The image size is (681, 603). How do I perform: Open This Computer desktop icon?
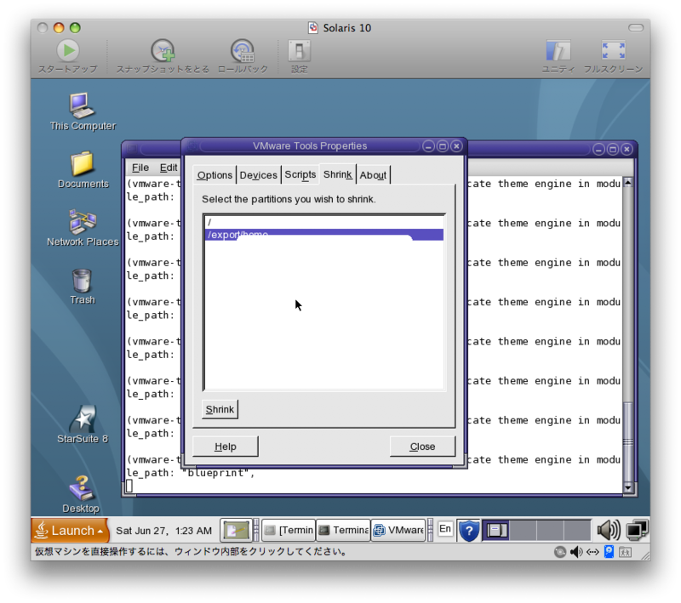[82, 105]
